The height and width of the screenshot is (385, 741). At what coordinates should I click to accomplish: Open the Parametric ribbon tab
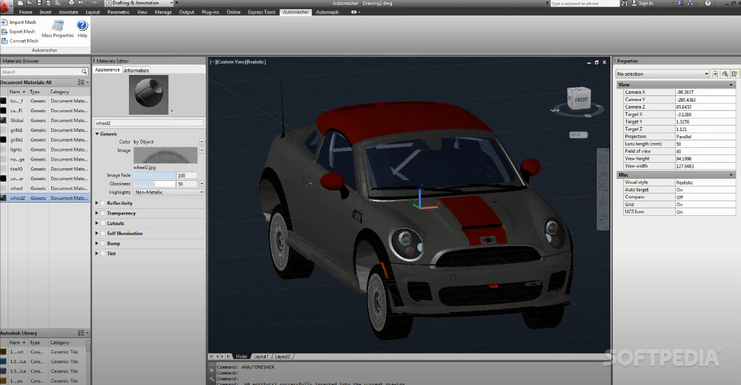[118, 13]
